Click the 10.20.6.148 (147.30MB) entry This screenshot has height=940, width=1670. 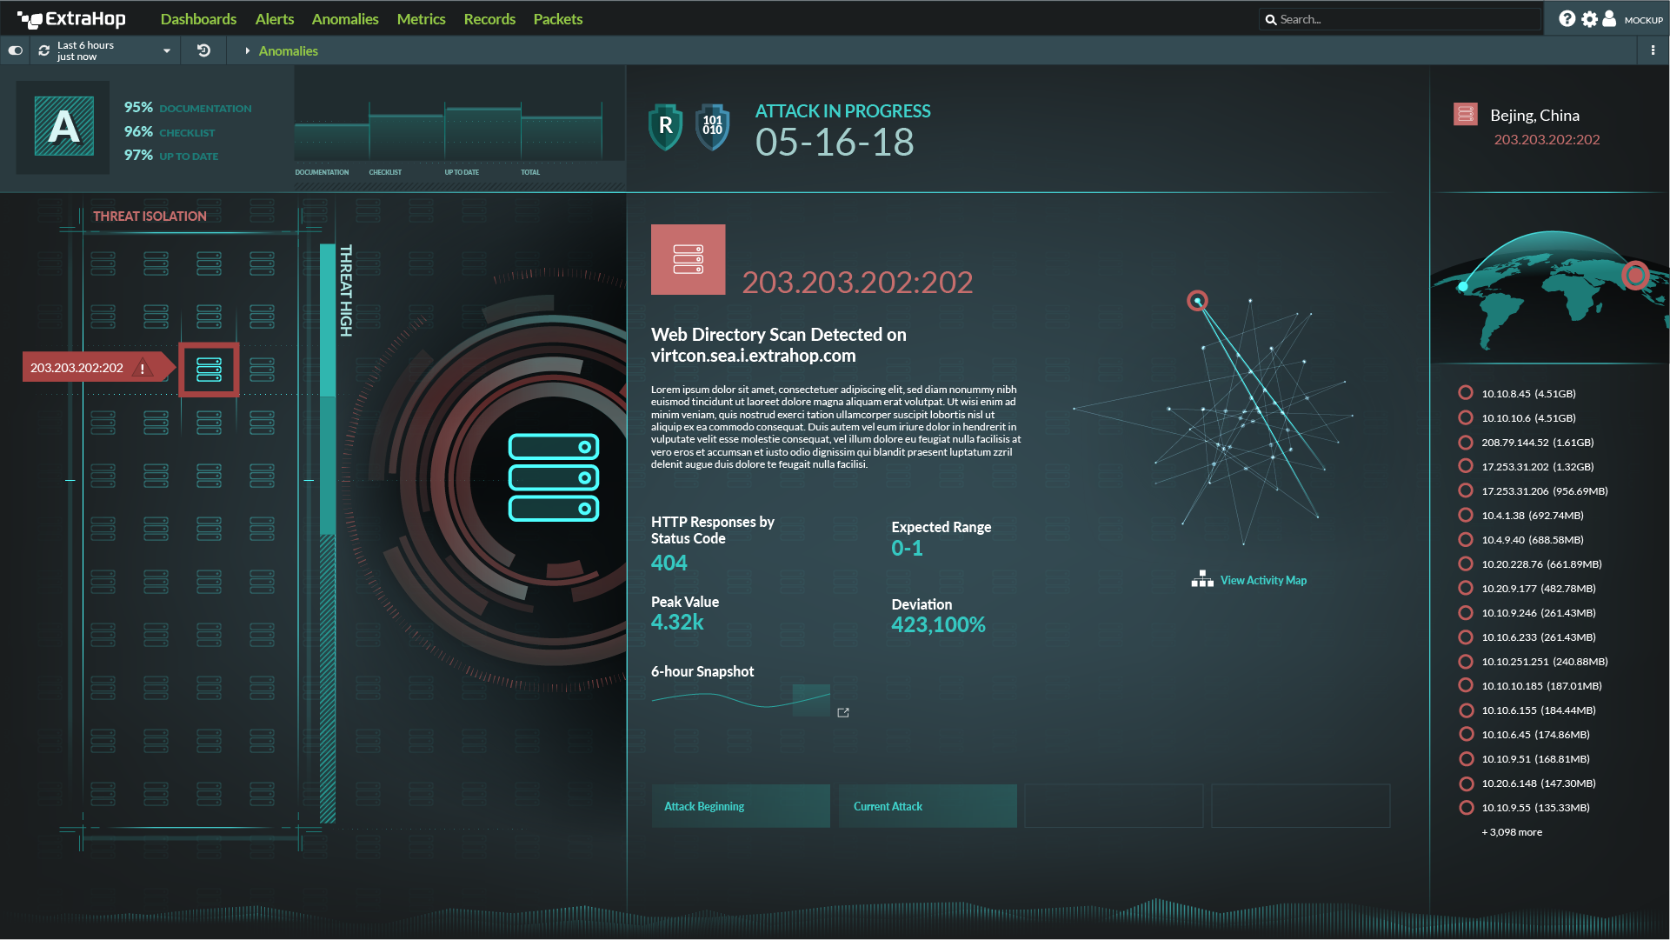(1539, 783)
